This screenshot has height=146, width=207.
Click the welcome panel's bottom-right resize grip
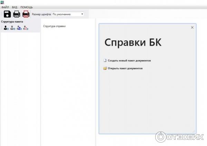coord(194,132)
